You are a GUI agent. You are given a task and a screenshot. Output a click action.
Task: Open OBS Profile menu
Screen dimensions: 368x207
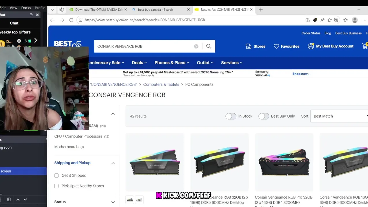click(40, 8)
